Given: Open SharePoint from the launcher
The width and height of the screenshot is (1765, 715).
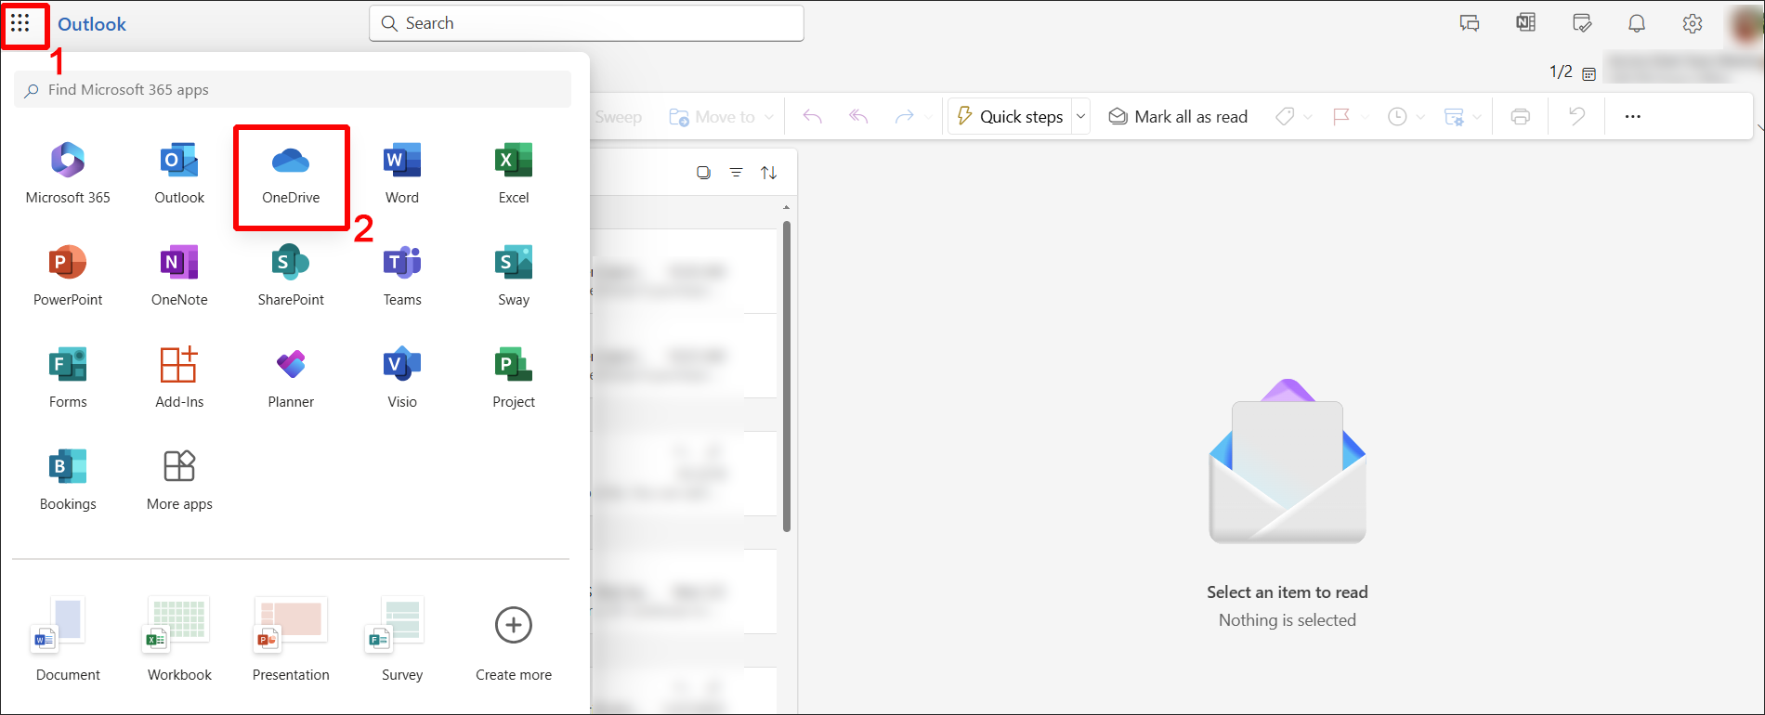Looking at the screenshot, I should coord(291,276).
